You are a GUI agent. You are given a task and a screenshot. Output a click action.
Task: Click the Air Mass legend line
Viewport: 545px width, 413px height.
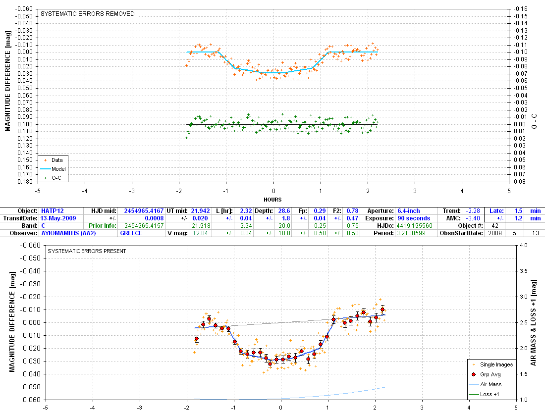point(474,384)
